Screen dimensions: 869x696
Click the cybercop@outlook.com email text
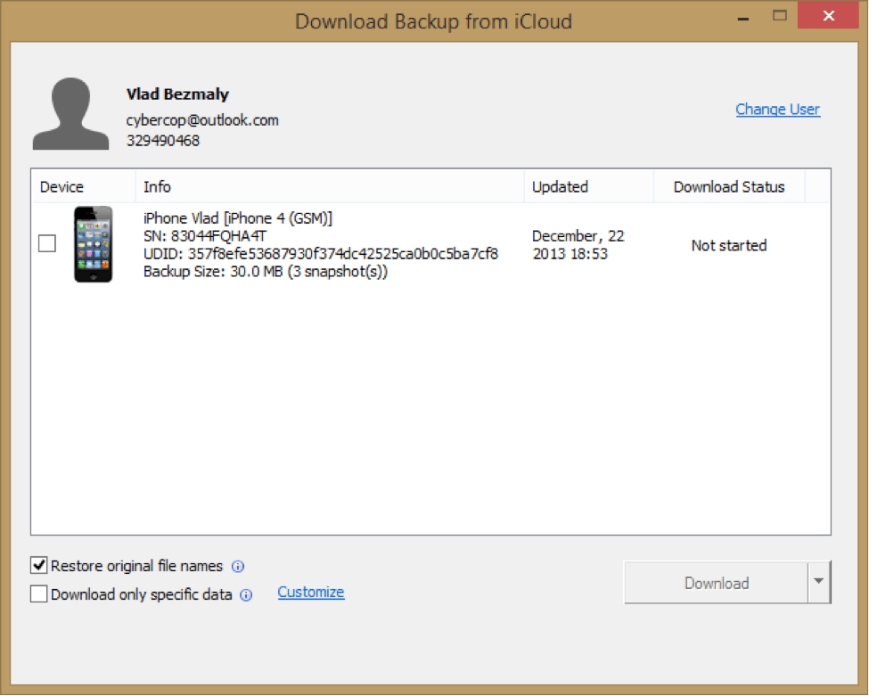(x=202, y=120)
